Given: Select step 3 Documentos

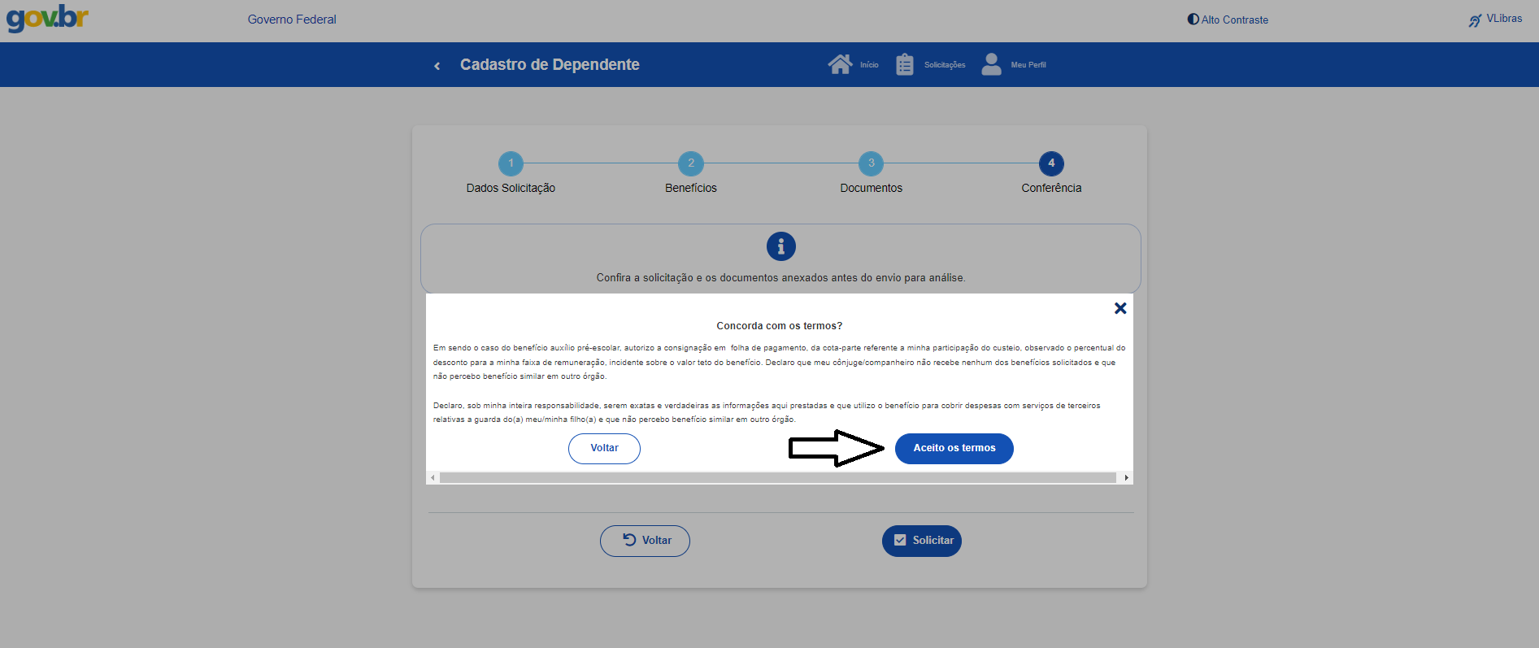Looking at the screenshot, I should [x=871, y=163].
